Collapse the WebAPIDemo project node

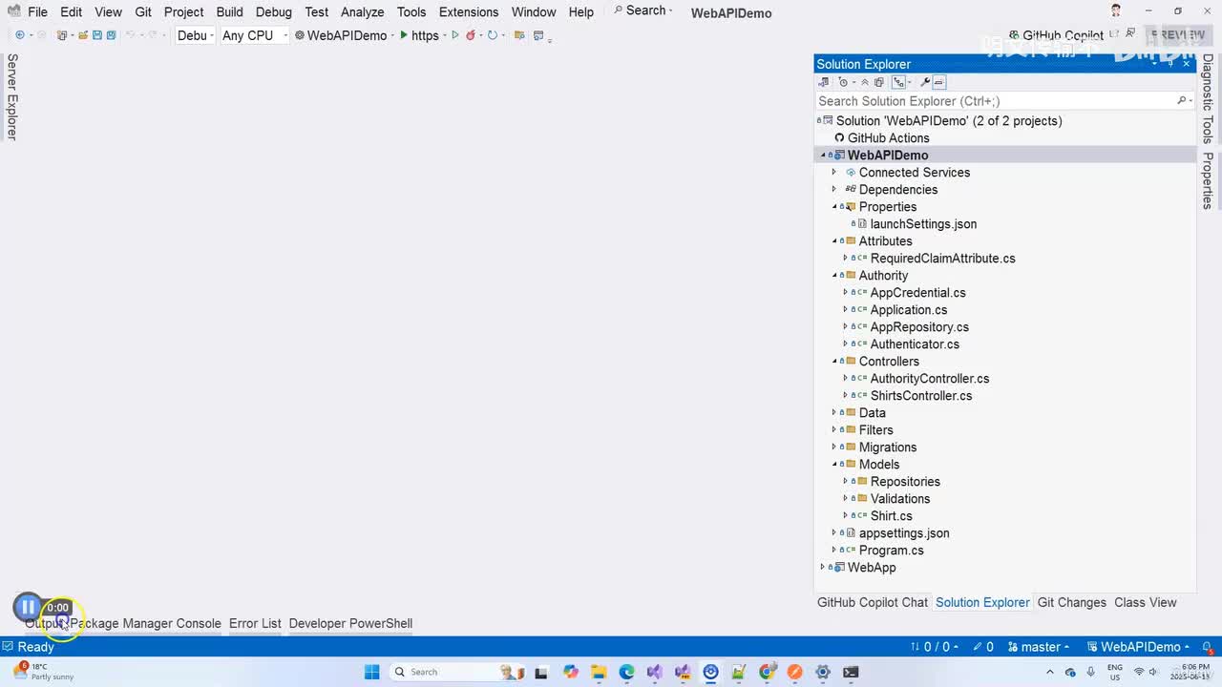pyautogui.click(x=823, y=156)
